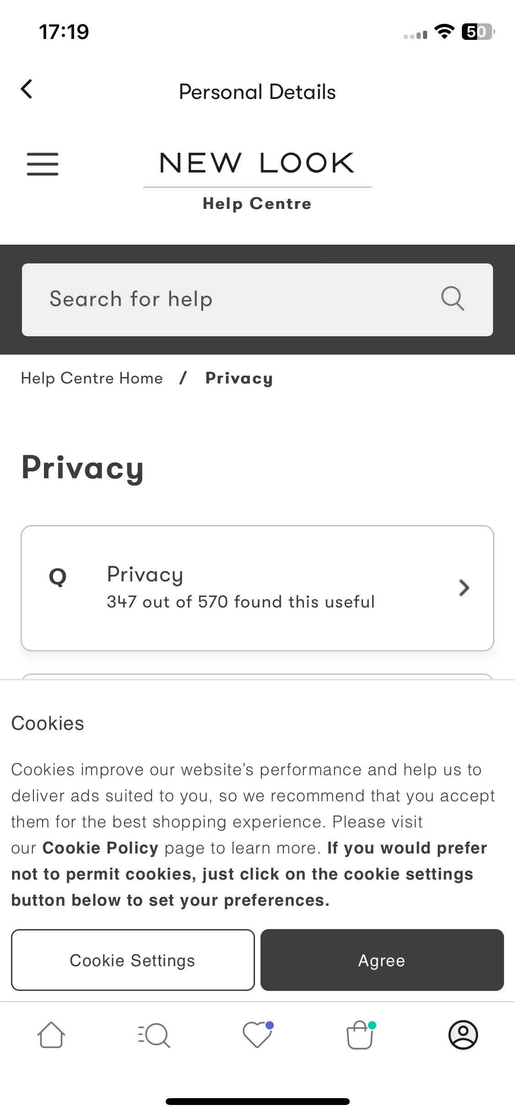Click the Help Centre Home breadcrumb
This screenshot has width=515, height=1116.
coord(92,378)
